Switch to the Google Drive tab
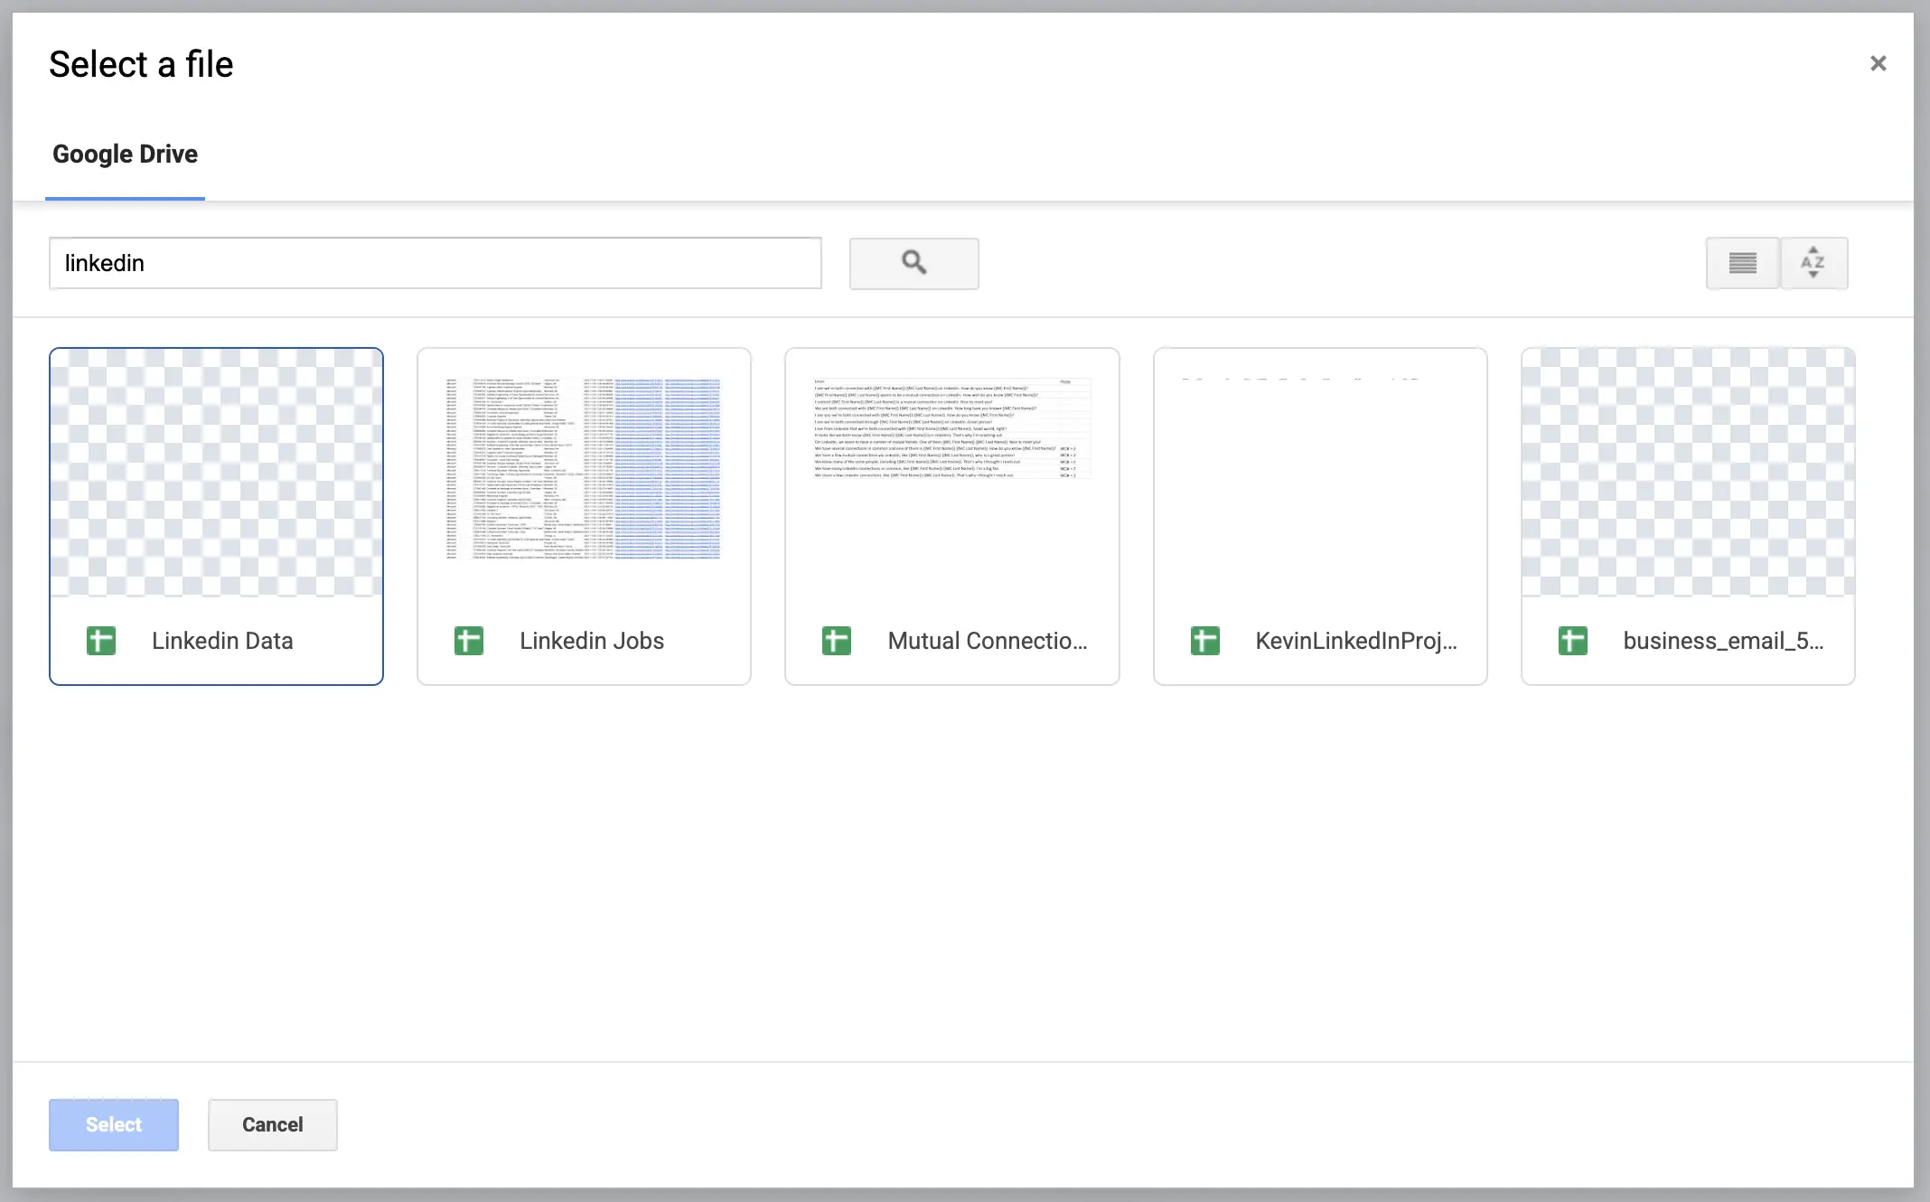 tap(125, 154)
